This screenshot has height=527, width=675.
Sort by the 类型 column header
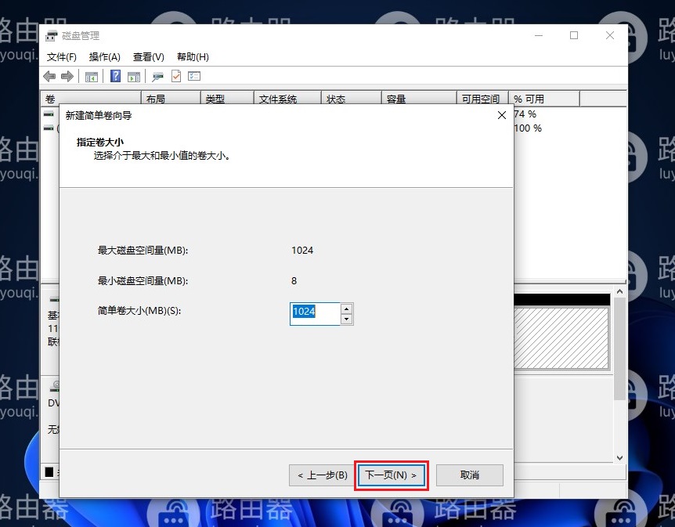click(x=227, y=99)
